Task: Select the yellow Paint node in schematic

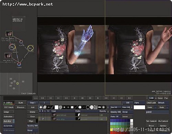Action: coord(30,48)
